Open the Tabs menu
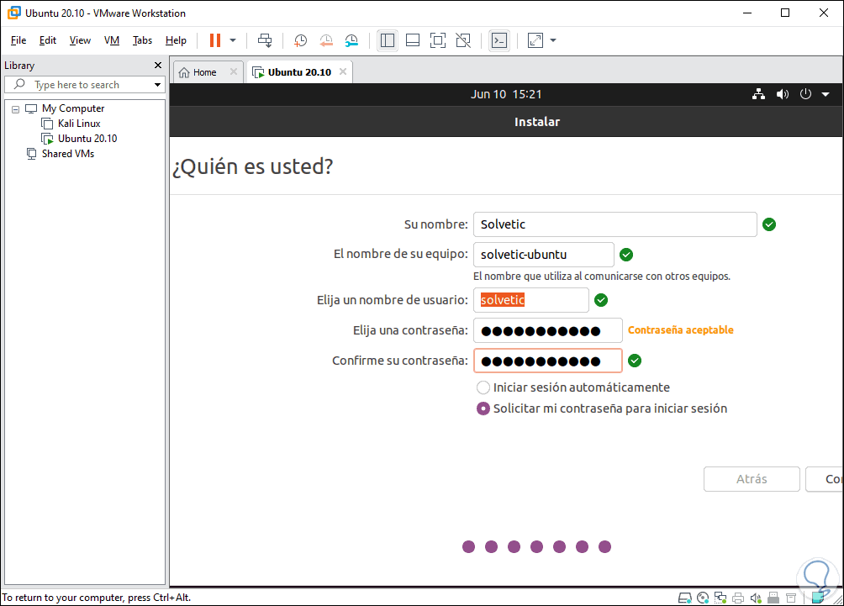Image resolution: width=844 pixels, height=606 pixels. 143,40
